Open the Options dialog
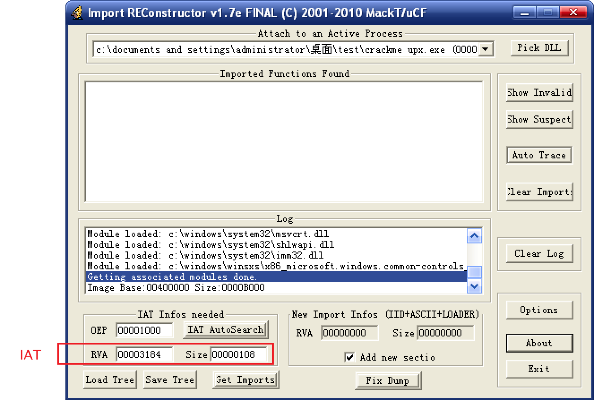Viewport: 594px width, 400px height. point(539,310)
